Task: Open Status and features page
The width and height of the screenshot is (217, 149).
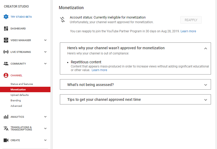Action: (x=22, y=84)
